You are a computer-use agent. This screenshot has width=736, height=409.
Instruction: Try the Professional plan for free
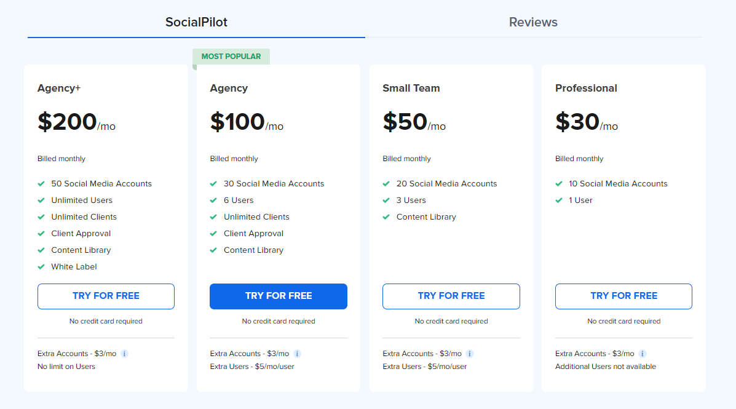pos(624,296)
